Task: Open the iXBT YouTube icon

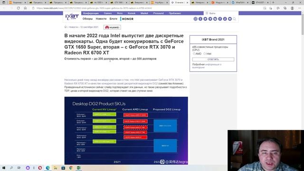Action: point(230,19)
